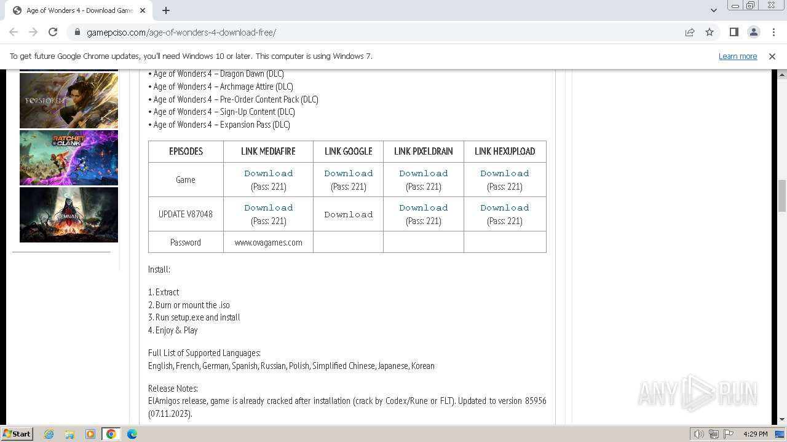Click Full List of Supported Languages text
787x442 pixels.
pyautogui.click(x=204, y=353)
